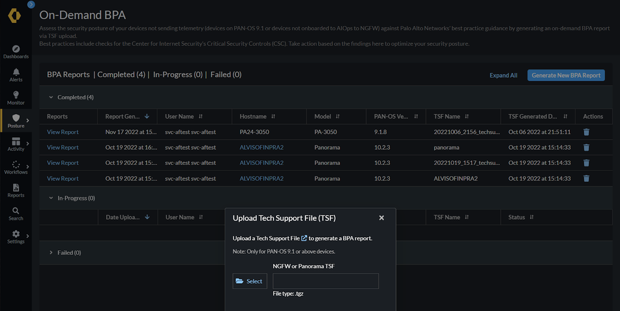
Task: Expand the Failed (0) section
Action: click(52, 253)
